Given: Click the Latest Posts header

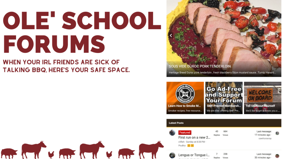Looking at the screenshot, I should point(224,123).
